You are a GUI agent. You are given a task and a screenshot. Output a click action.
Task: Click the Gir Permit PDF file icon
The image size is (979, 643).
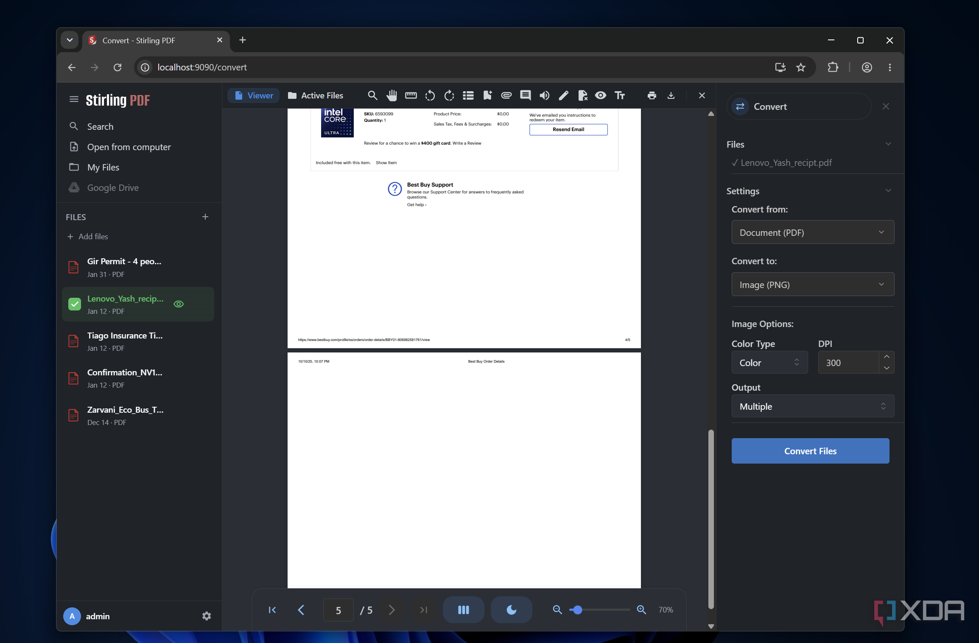tap(73, 267)
